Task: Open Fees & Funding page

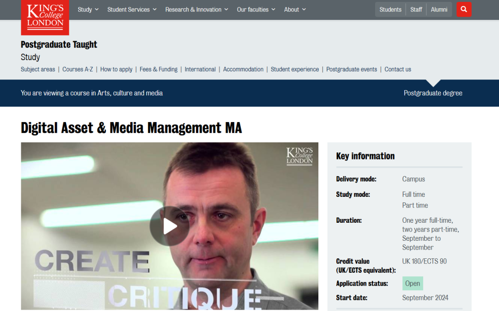Action: [x=158, y=69]
